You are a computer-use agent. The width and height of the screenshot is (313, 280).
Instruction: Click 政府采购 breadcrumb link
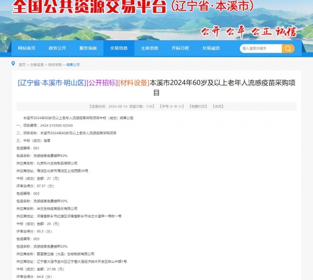click(x=55, y=65)
